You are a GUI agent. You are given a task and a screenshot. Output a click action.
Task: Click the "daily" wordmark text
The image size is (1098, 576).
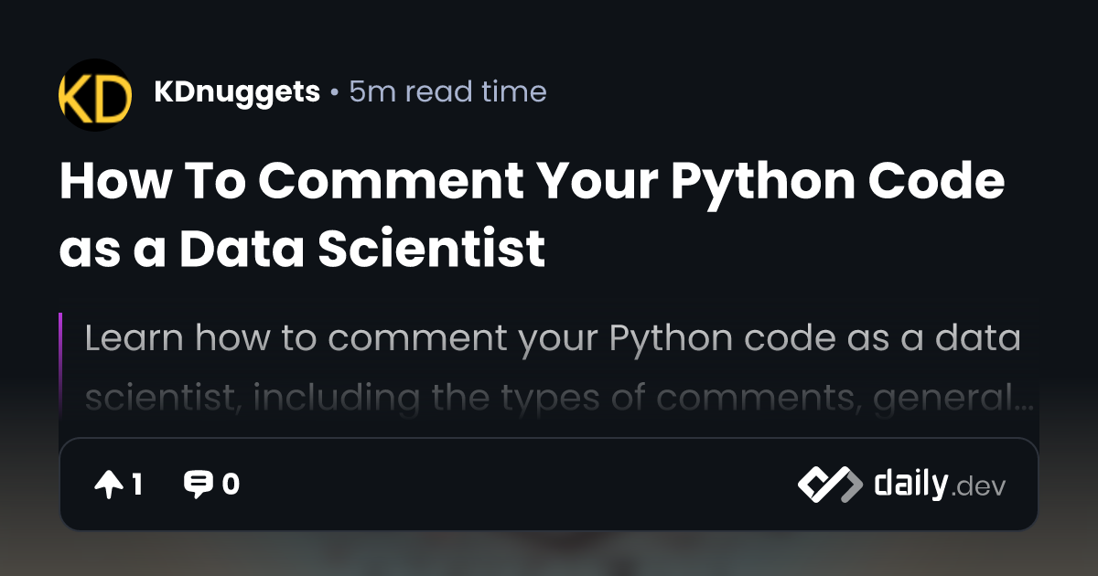[x=910, y=484]
